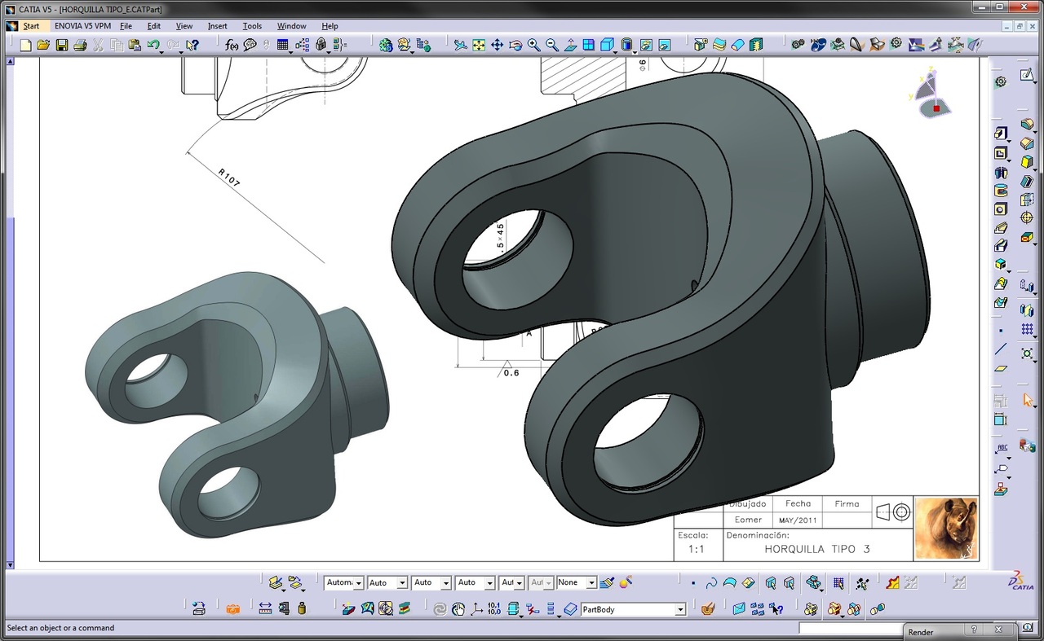The height and width of the screenshot is (641, 1044).
Task: Open the Start menu
Action: click(31, 26)
